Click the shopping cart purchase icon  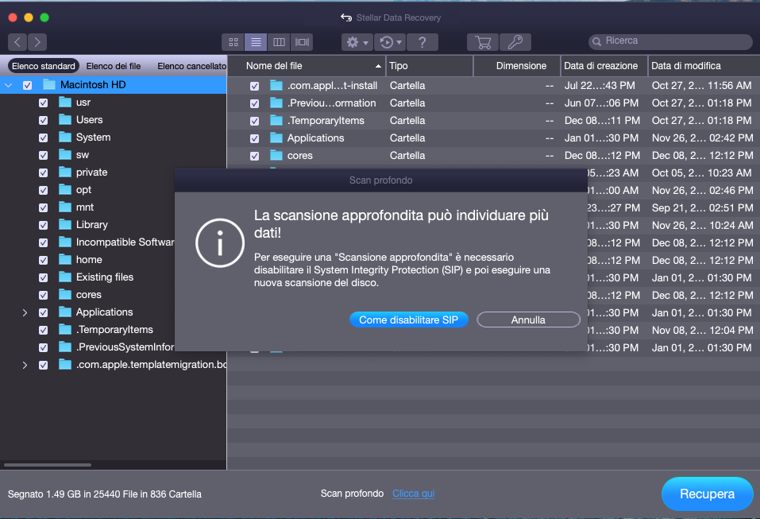click(482, 42)
